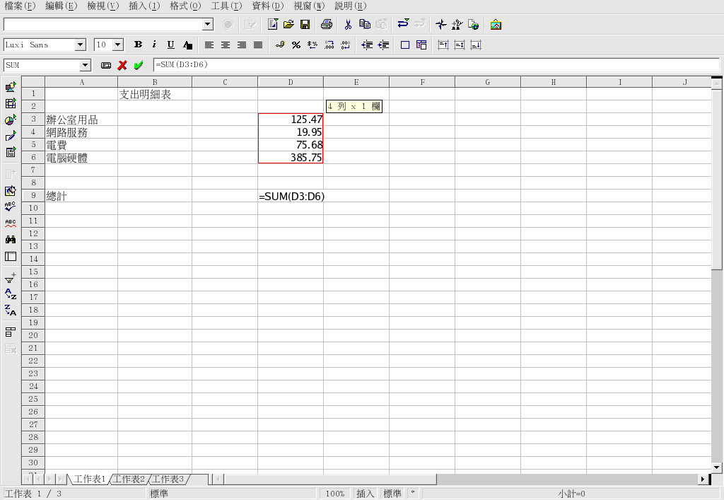Click the Sort Ascending A-Z icon
Image resolution: width=724 pixels, height=500 pixels.
tap(11, 294)
